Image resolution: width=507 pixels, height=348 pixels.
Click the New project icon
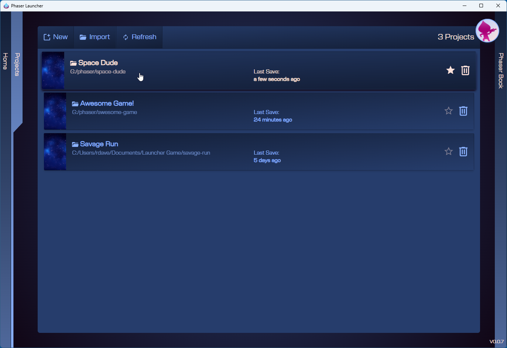47,37
